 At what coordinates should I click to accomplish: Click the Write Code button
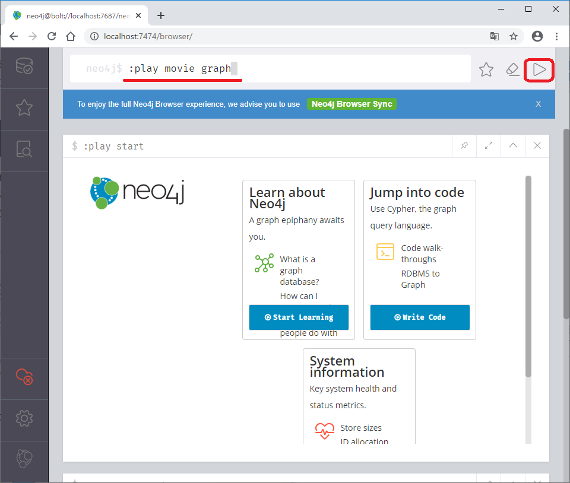click(x=420, y=317)
